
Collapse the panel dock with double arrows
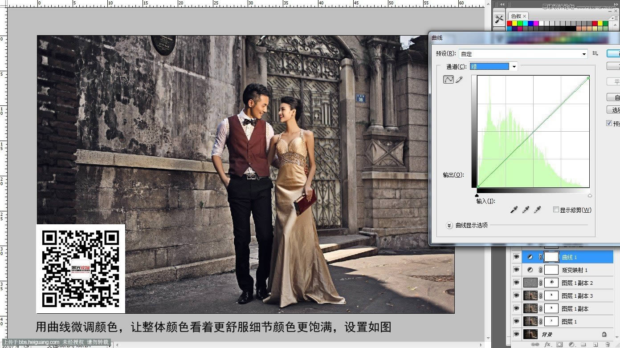616,4
